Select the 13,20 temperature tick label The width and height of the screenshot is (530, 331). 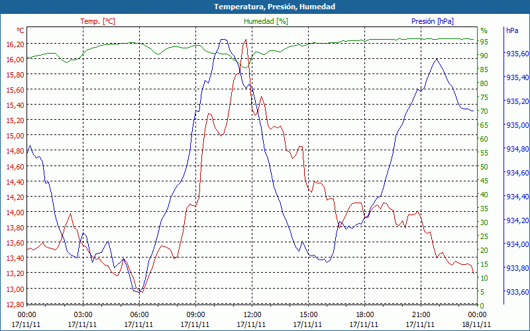pos(15,273)
